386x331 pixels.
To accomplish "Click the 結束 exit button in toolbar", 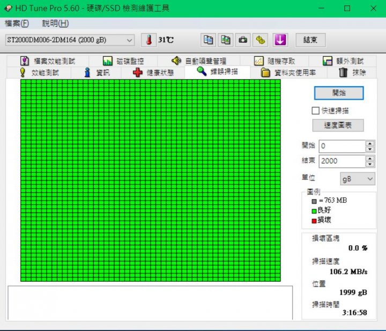I will (310, 40).
